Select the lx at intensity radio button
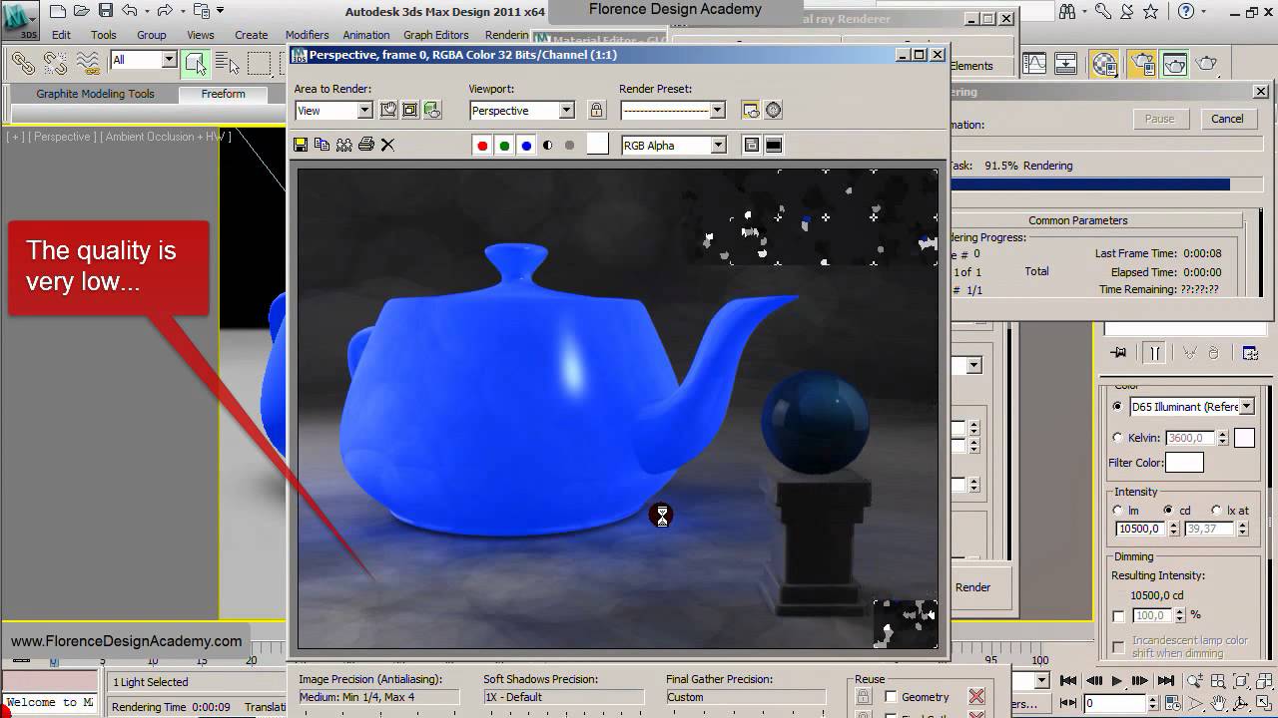Screen dimensions: 1278x718 (x=1216, y=511)
